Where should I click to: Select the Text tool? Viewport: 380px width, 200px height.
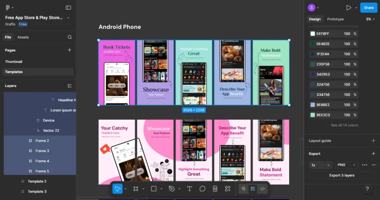tap(190, 189)
